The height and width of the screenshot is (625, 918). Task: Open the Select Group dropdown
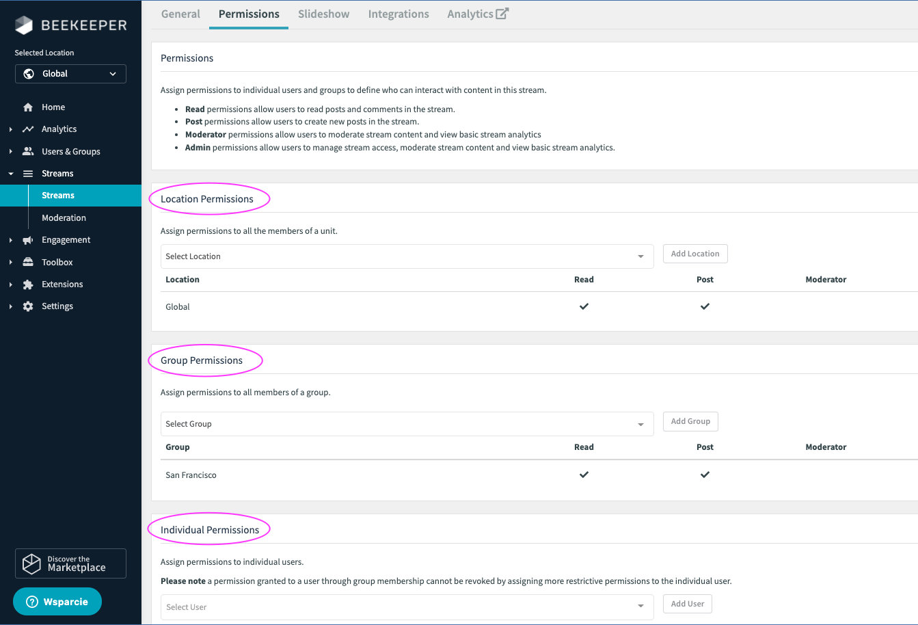click(x=407, y=424)
